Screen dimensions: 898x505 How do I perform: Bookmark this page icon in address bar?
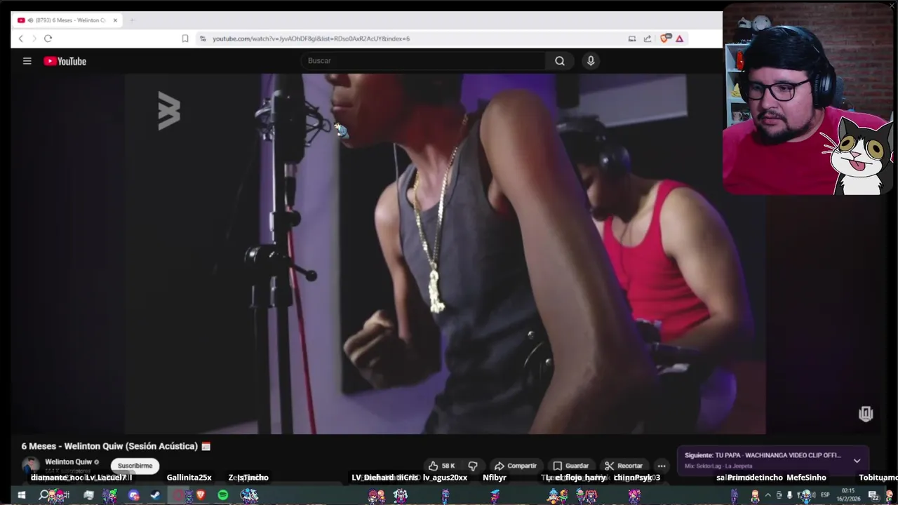185,39
